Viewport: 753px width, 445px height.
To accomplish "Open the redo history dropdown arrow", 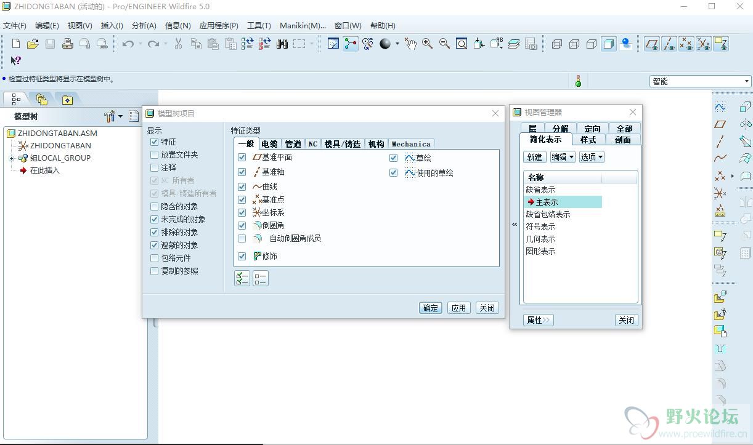I will (166, 44).
